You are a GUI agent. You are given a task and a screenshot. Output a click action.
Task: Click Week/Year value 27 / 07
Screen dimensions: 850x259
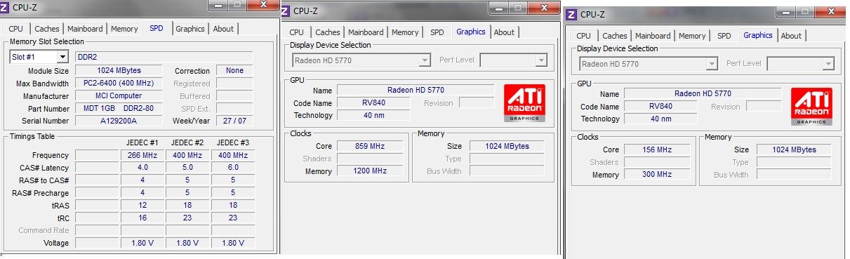(234, 121)
